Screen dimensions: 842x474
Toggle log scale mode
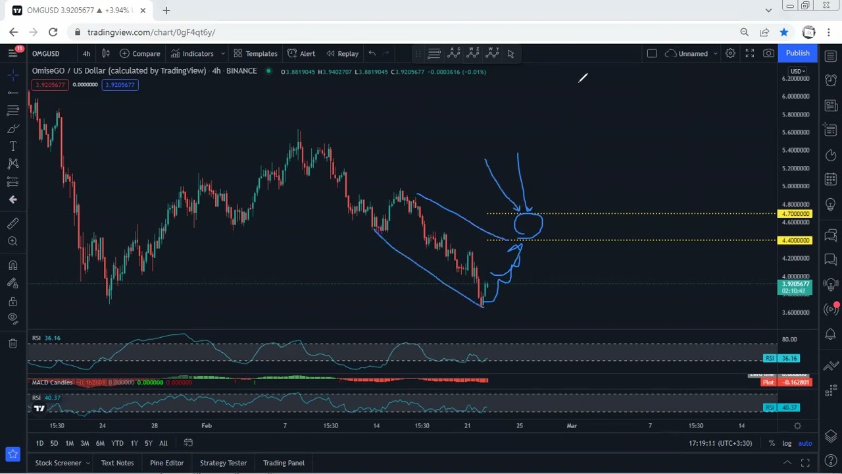[x=787, y=444]
